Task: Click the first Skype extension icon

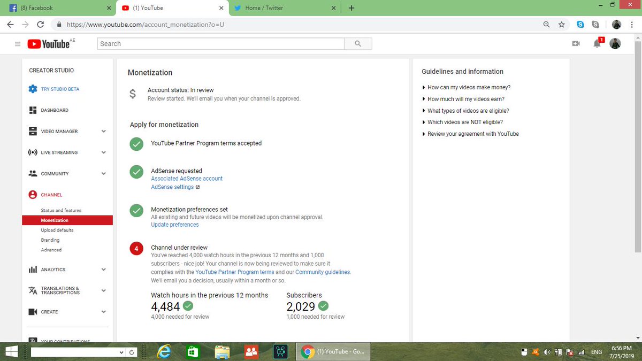Action: coord(580,25)
